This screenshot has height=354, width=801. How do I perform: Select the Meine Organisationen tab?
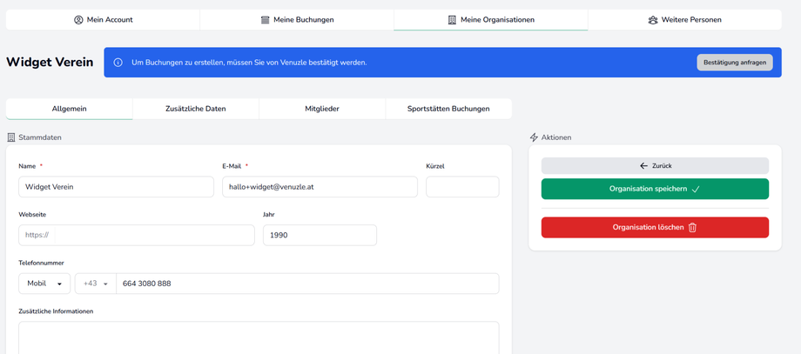click(490, 20)
